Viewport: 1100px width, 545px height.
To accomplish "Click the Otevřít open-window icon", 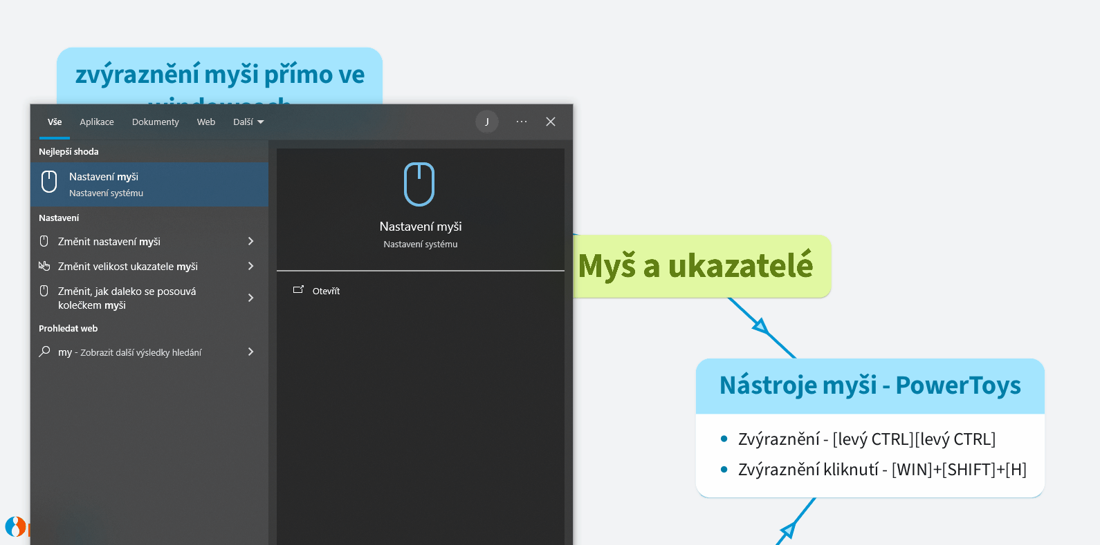I will click(x=298, y=290).
